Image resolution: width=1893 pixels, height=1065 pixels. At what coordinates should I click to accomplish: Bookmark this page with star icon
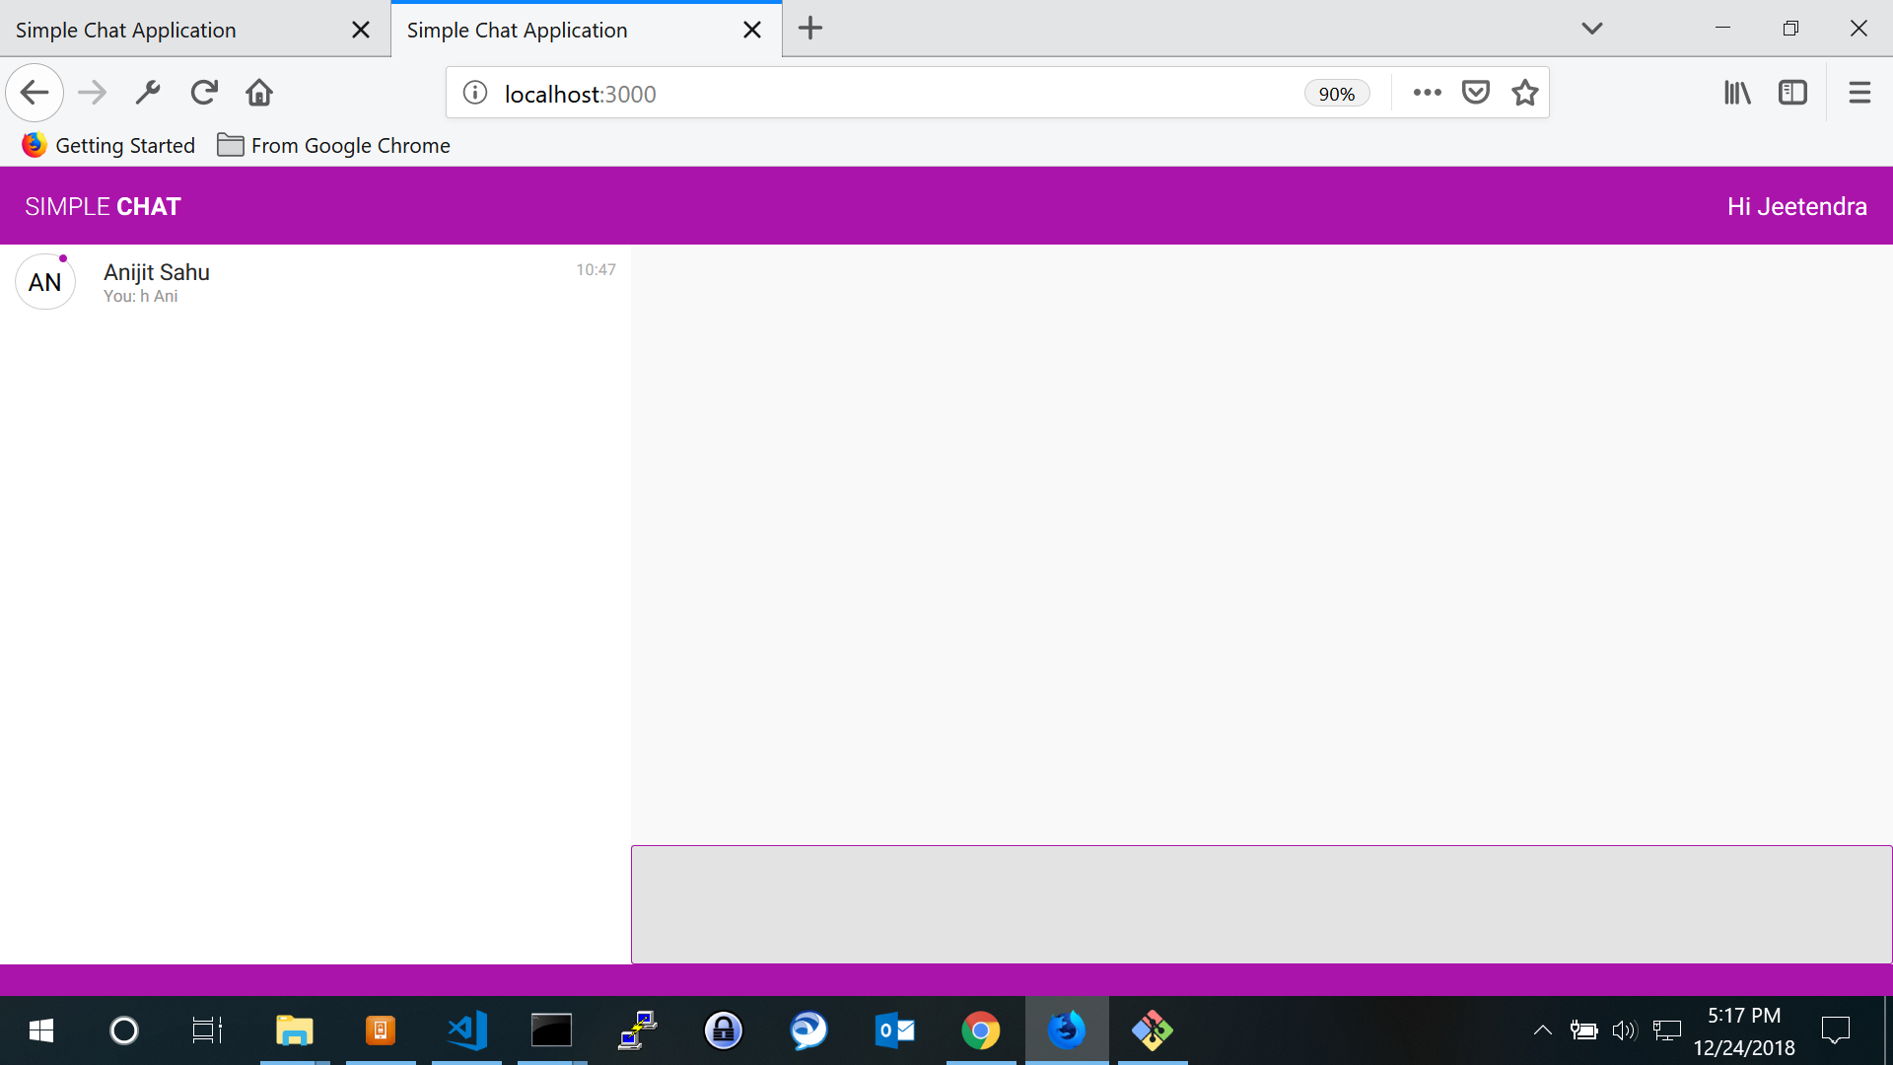pyautogui.click(x=1525, y=93)
